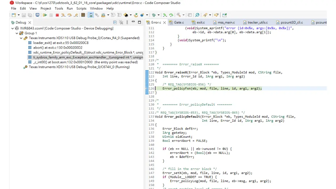Click the chip flash icon in toolbar

[x=126, y=15]
